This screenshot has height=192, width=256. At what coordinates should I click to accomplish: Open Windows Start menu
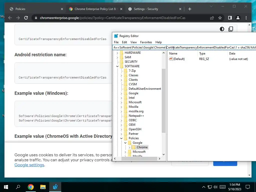click(6, 187)
